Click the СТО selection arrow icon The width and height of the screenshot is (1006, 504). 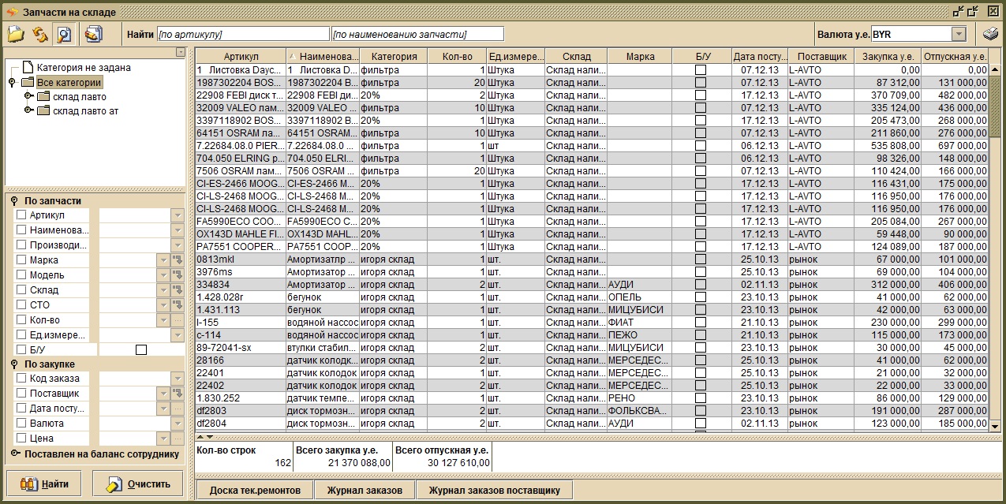point(178,305)
